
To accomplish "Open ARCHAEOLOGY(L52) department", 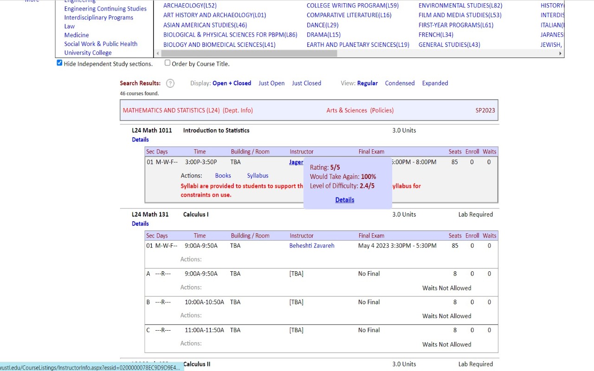I will pyautogui.click(x=190, y=6).
